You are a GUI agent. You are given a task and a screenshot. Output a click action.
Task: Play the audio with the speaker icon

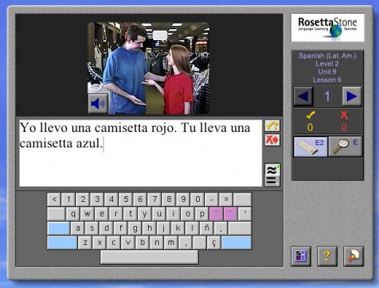tap(98, 104)
